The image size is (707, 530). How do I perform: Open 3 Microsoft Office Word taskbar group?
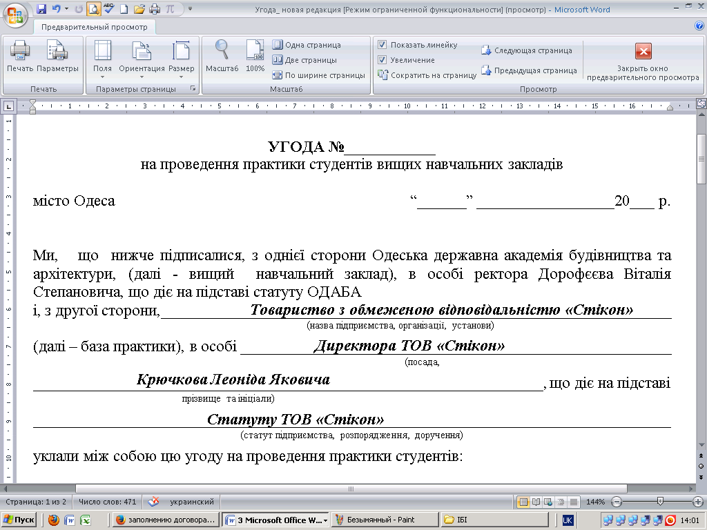(276, 520)
